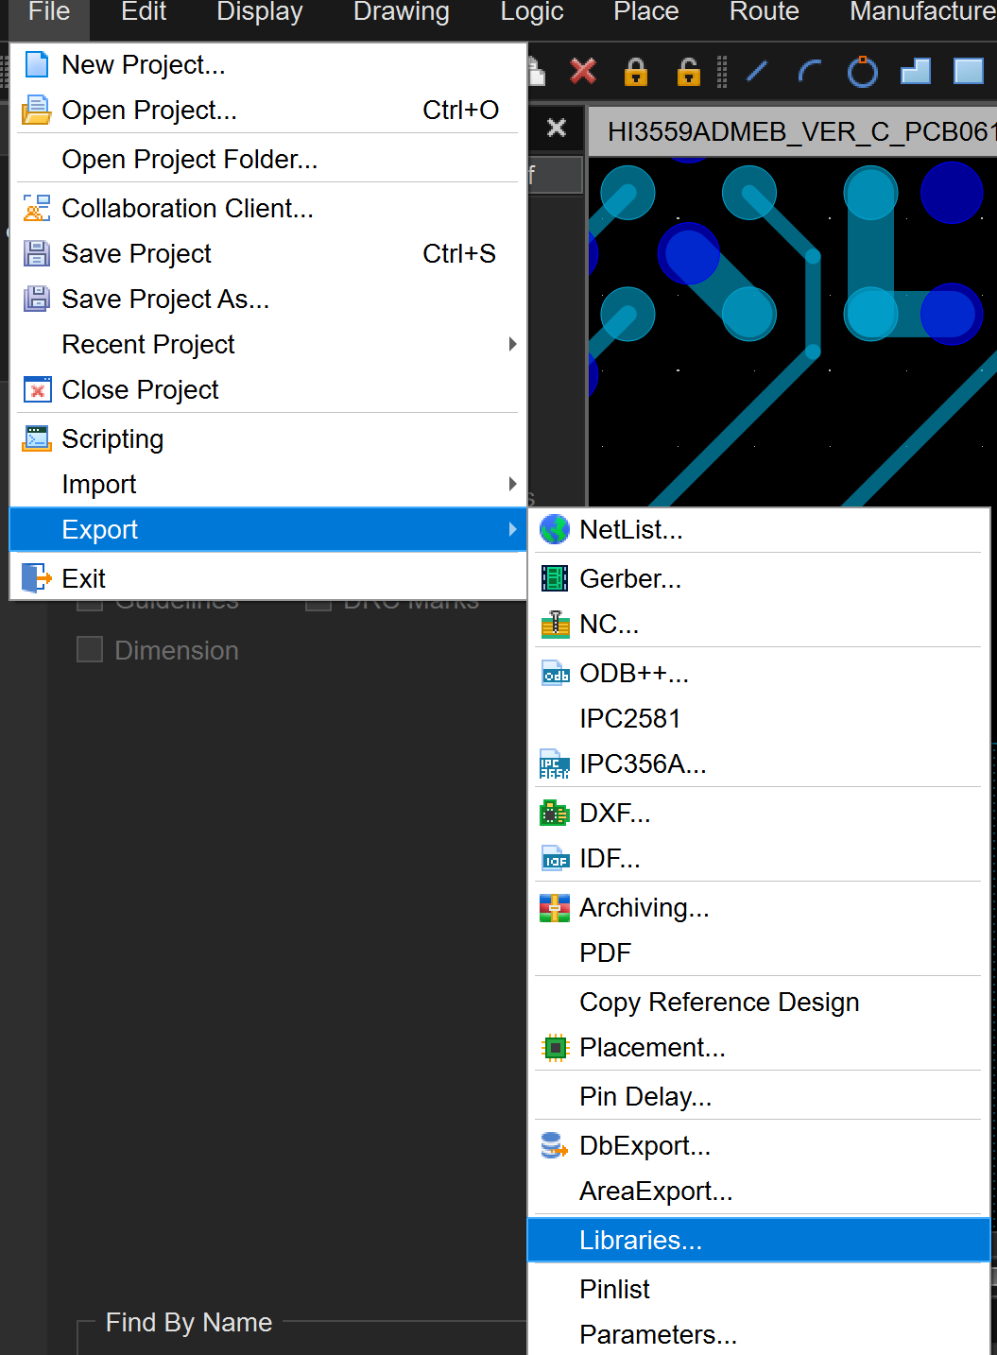
Task: Expand the Import submenu
Action: (x=511, y=484)
